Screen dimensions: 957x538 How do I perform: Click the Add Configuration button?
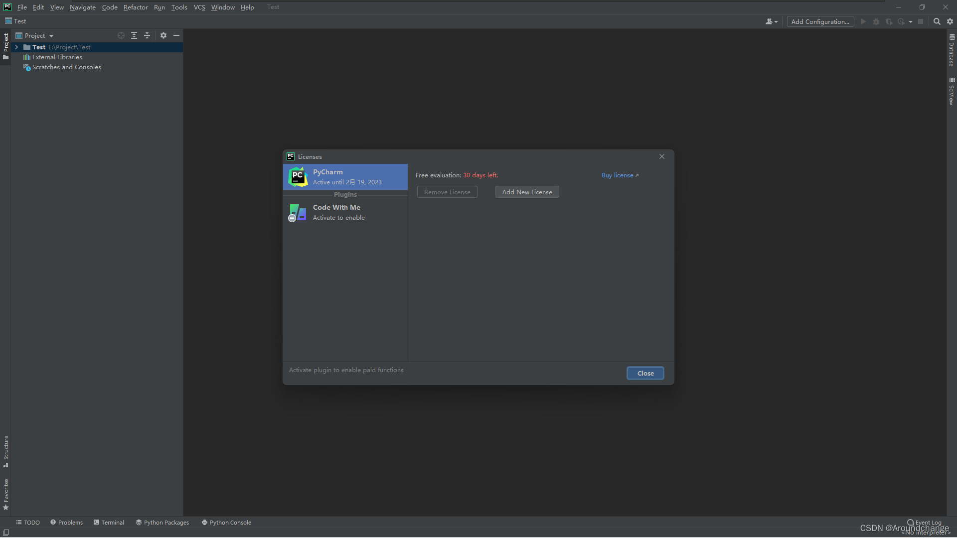click(x=820, y=21)
